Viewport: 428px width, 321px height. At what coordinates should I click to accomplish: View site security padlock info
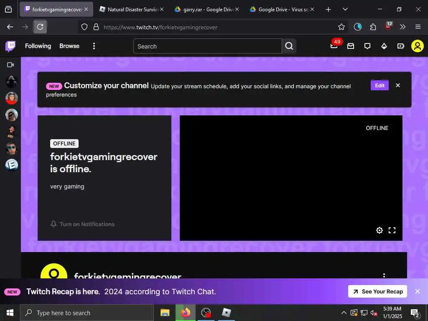(96, 27)
